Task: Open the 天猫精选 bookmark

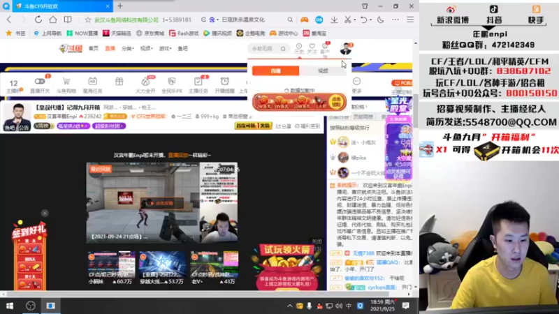Action: point(117,33)
